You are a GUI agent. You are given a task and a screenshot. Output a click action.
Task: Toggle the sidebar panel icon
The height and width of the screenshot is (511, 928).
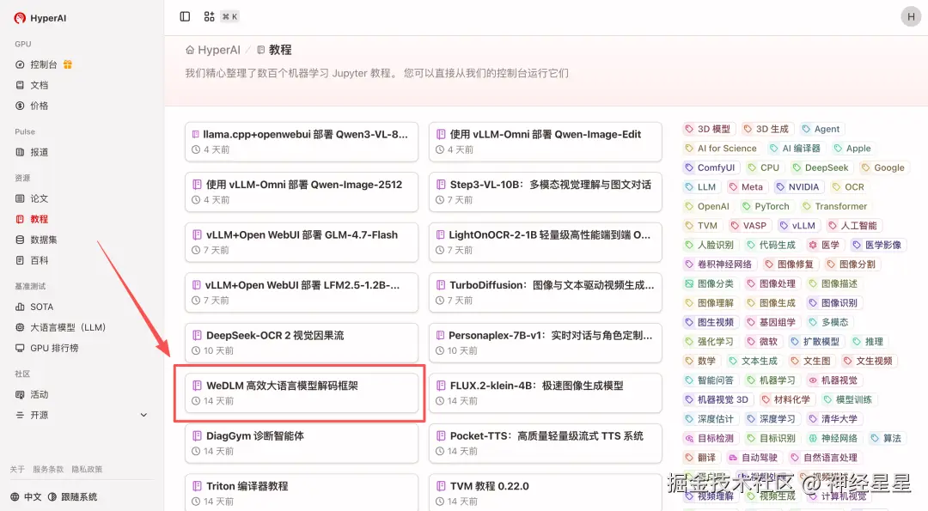click(x=185, y=16)
